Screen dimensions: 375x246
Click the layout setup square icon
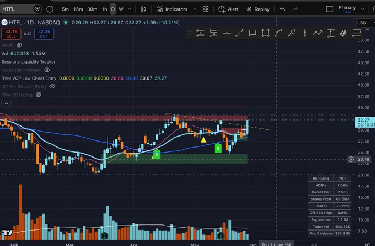coord(330,9)
